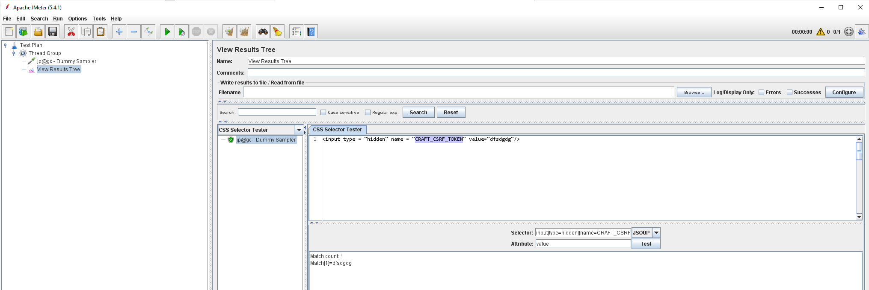869x290 pixels.
Task: Click the Clear All results icon
Action: [244, 32]
